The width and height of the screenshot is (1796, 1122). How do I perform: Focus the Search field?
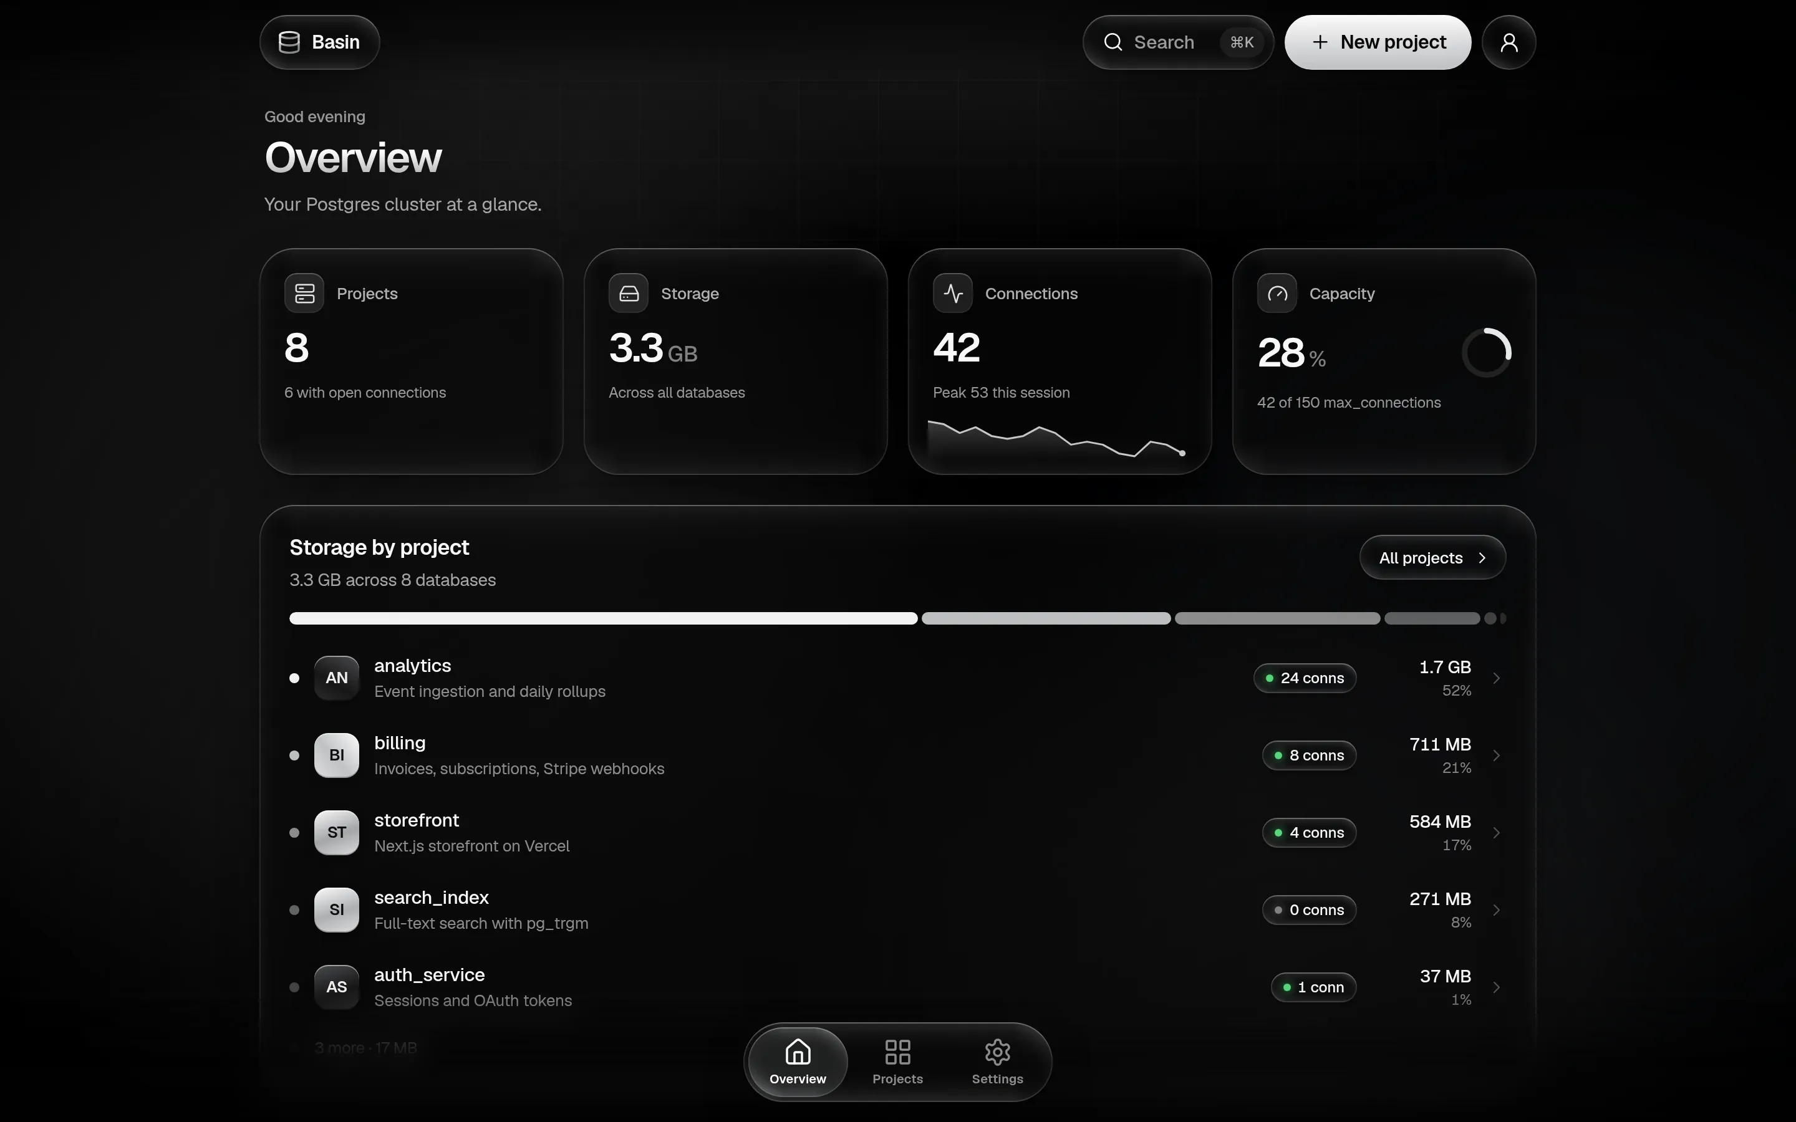[x=1178, y=42]
